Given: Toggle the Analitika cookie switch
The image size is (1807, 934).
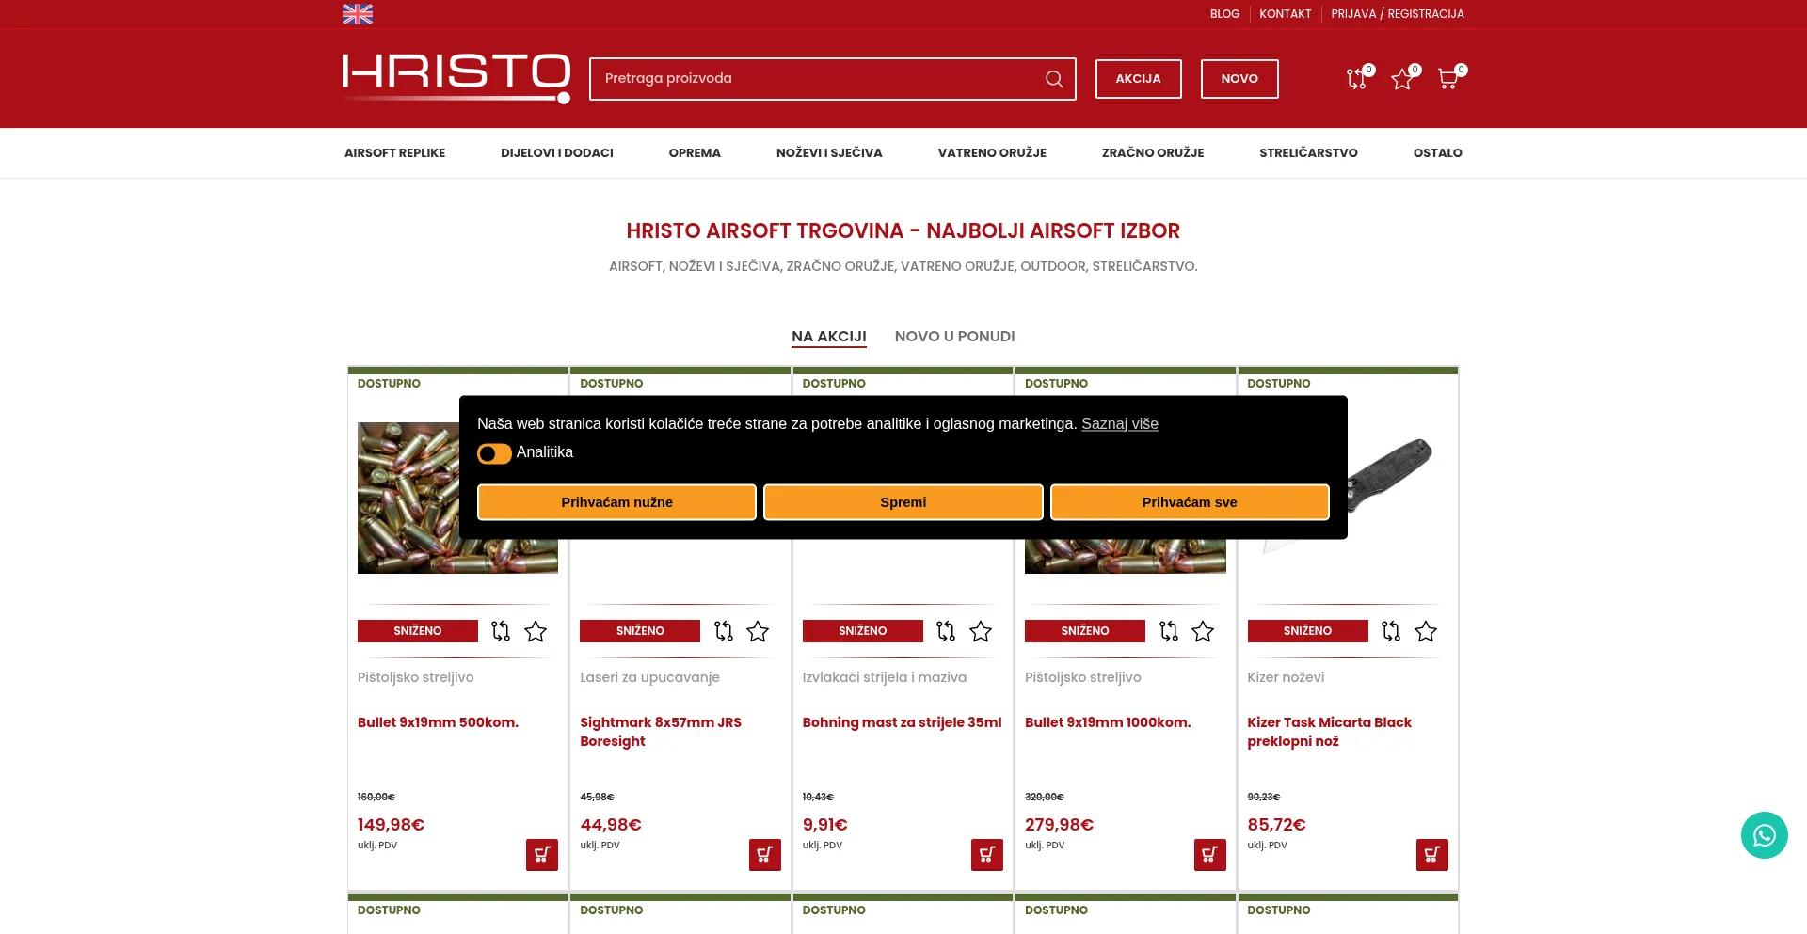Looking at the screenshot, I should point(494,453).
